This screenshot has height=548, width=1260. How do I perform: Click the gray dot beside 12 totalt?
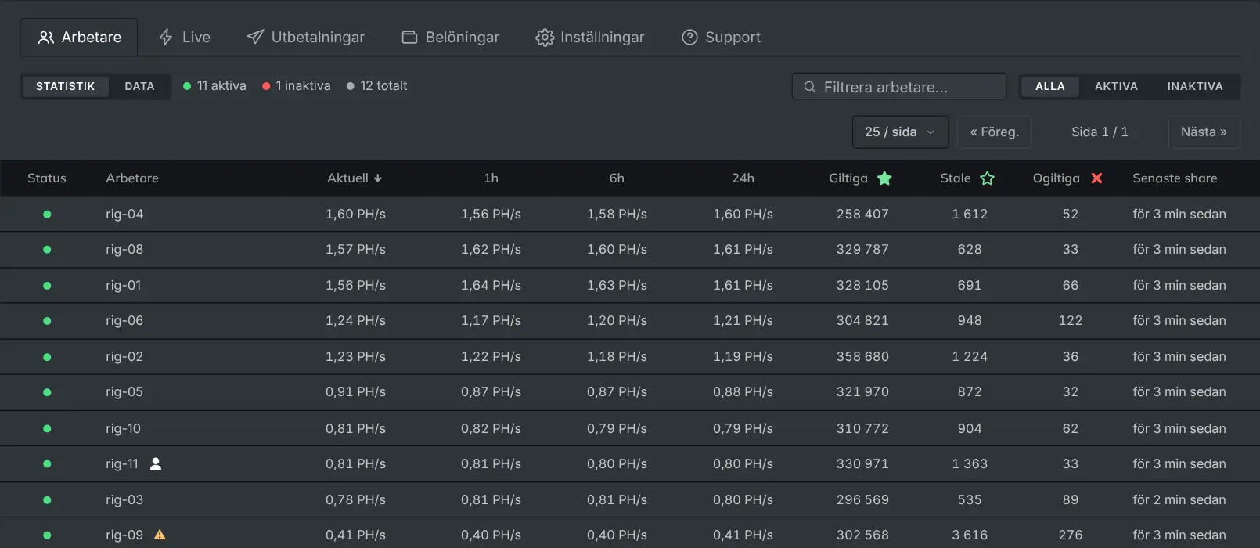pyautogui.click(x=350, y=86)
